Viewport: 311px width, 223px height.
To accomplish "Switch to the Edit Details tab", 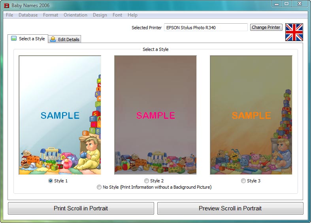I will [65, 39].
